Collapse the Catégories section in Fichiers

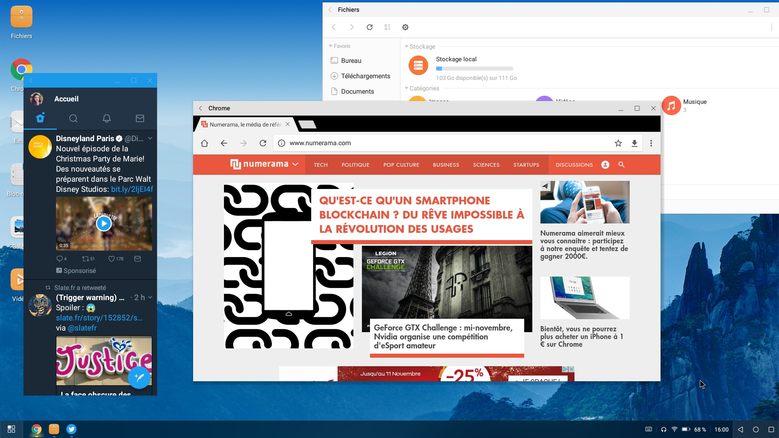click(x=407, y=88)
